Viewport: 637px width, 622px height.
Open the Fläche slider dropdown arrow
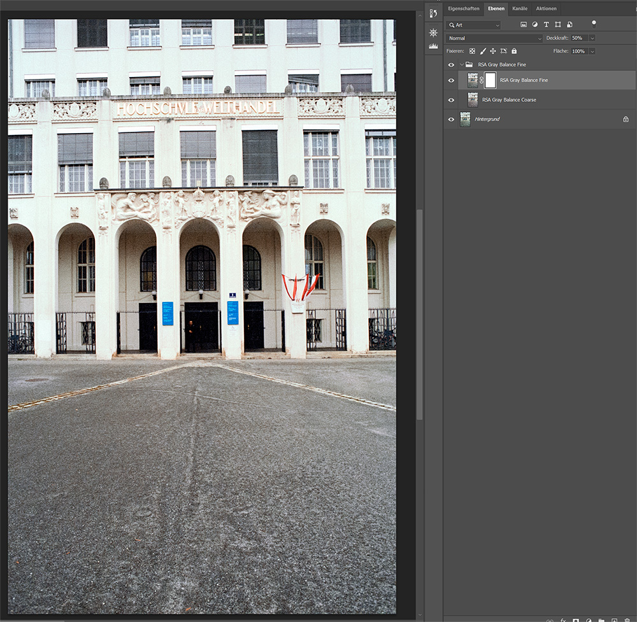click(x=592, y=51)
